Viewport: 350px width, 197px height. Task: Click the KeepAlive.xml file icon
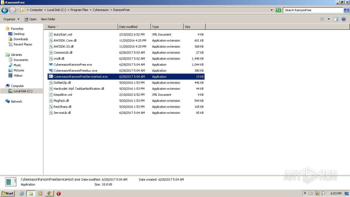tap(51, 95)
